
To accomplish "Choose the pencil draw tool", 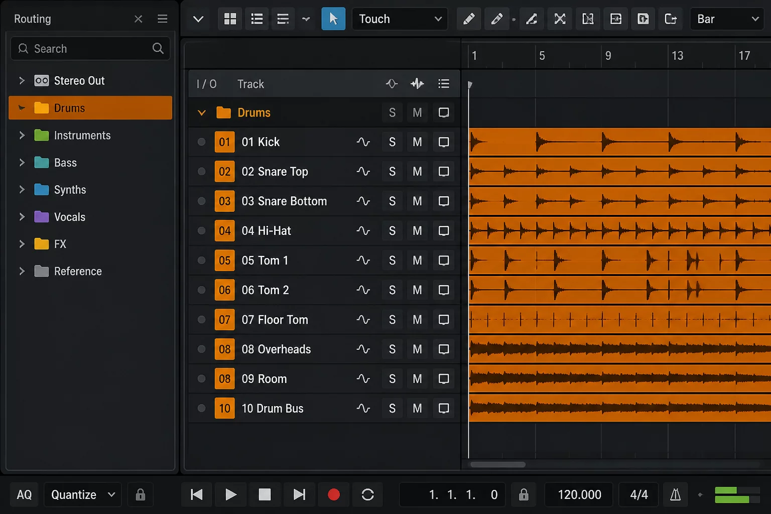I will click(x=469, y=19).
